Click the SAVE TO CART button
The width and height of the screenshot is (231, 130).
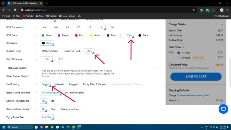196,77
